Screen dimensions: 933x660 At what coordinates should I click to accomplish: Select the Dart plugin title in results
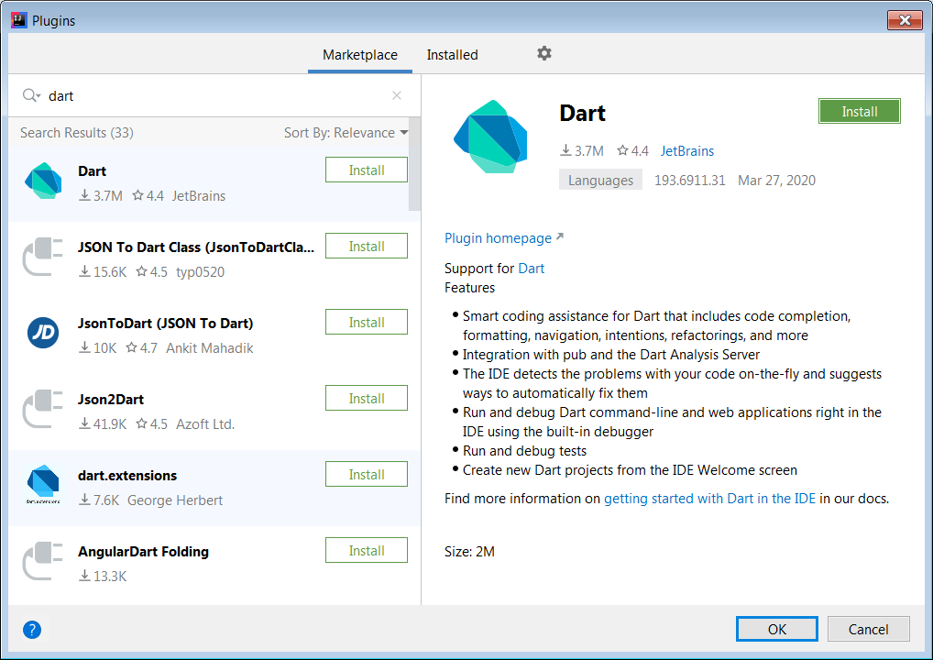[x=93, y=171]
